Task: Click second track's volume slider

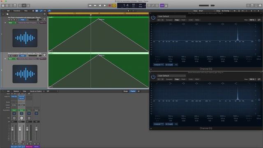Action: pos(35,56)
